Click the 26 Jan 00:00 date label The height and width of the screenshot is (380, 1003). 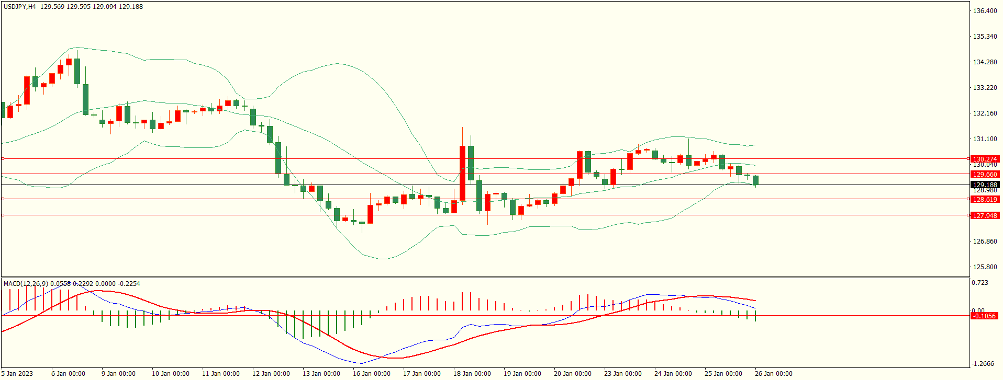774,373
